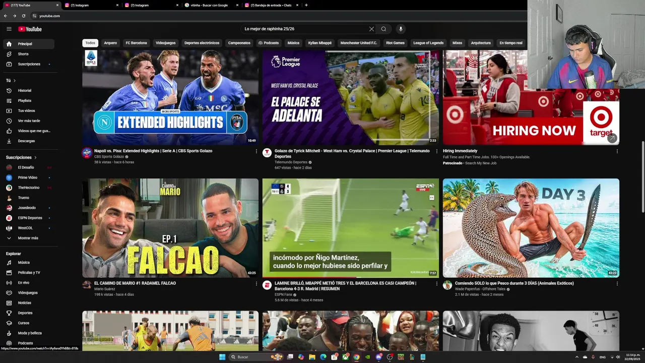Image resolution: width=645 pixels, height=363 pixels.
Task: Play the Napoli vs. Pisa highlights thumbnail
Action: 170,97
